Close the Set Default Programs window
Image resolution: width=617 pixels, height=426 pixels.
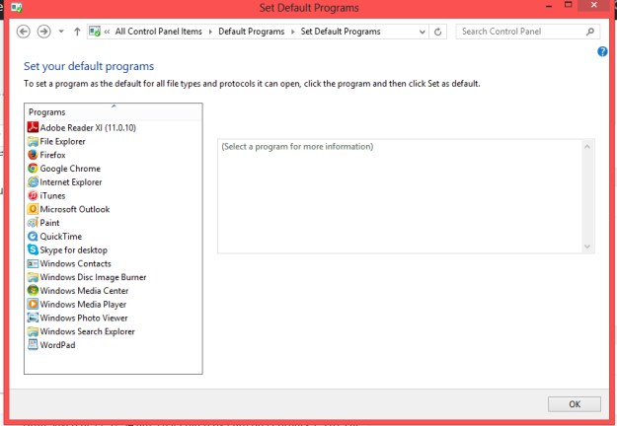click(594, 5)
